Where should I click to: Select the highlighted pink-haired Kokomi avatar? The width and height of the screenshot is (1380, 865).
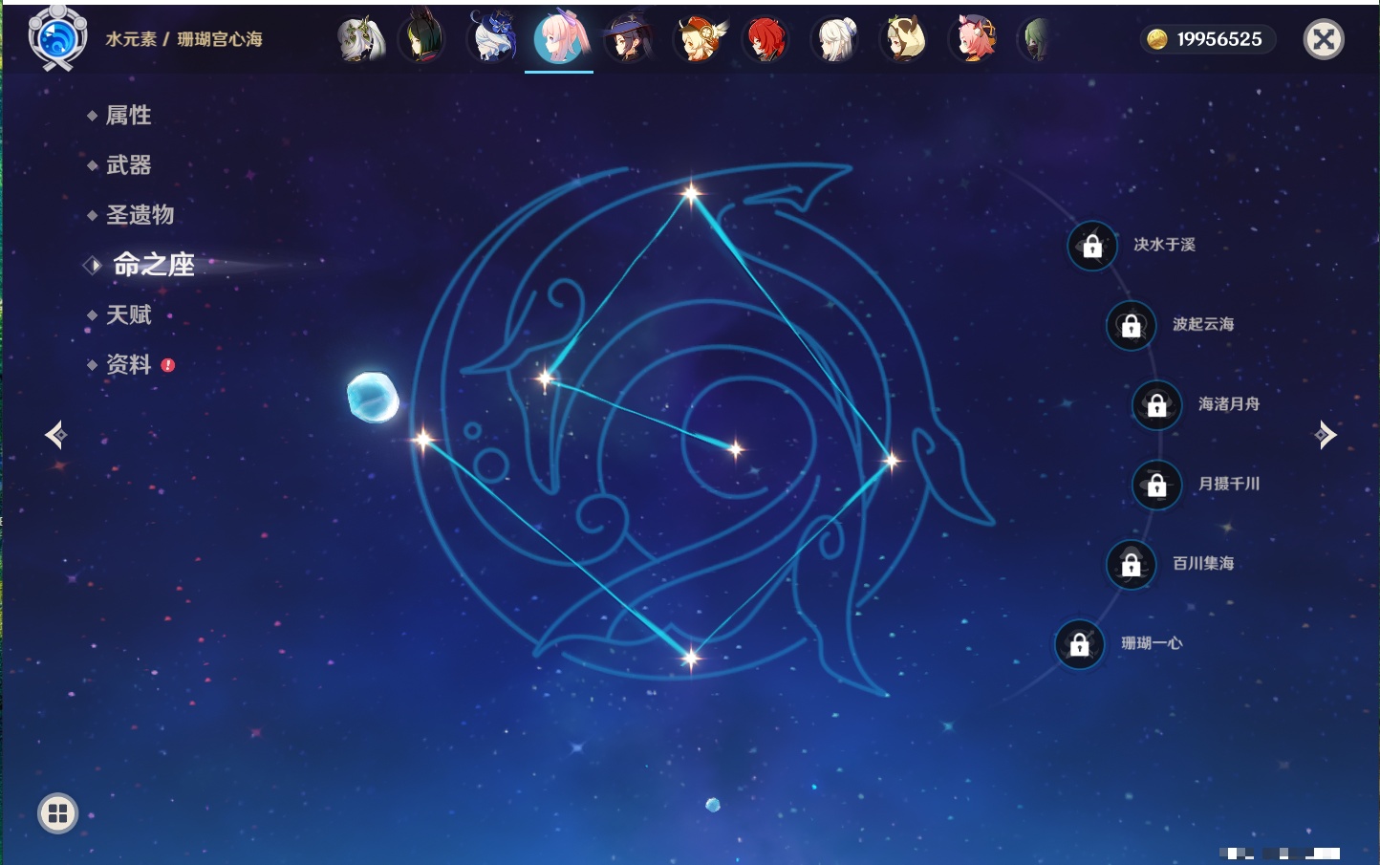[560, 38]
